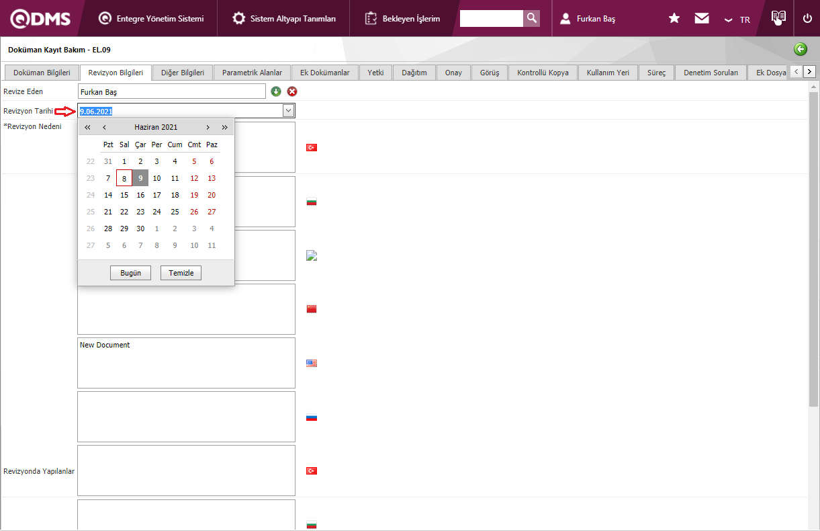This screenshot has height=531, width=820.
Task: Open the Bekleyen İşlerim menu
Action: click(x=402, y=19)
